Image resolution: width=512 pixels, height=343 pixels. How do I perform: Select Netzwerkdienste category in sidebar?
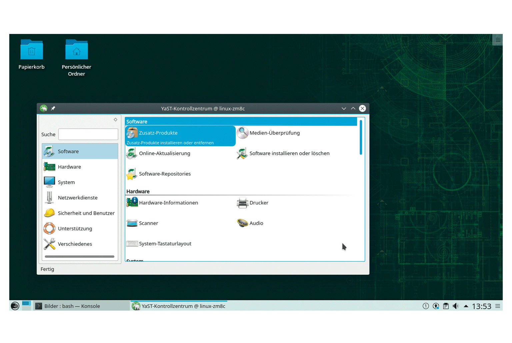pos(78,198)
